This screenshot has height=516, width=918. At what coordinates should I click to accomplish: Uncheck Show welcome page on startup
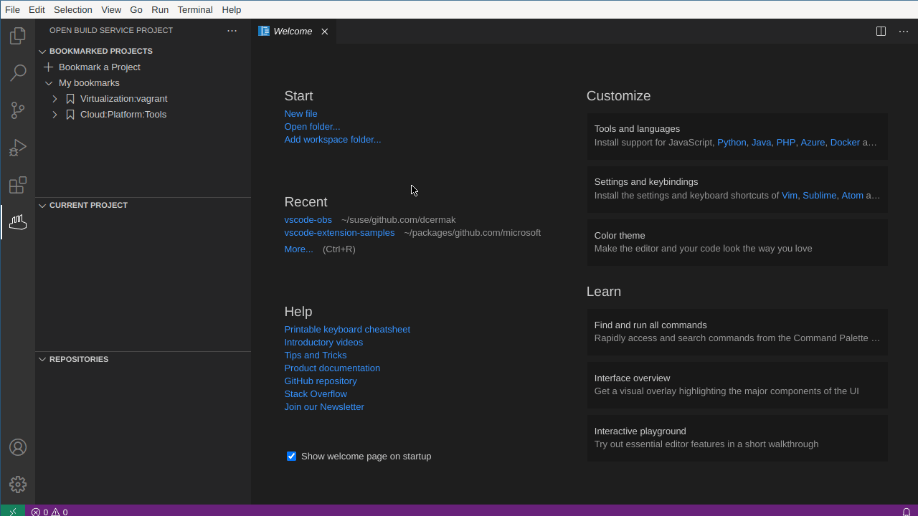tap(291, 457)
